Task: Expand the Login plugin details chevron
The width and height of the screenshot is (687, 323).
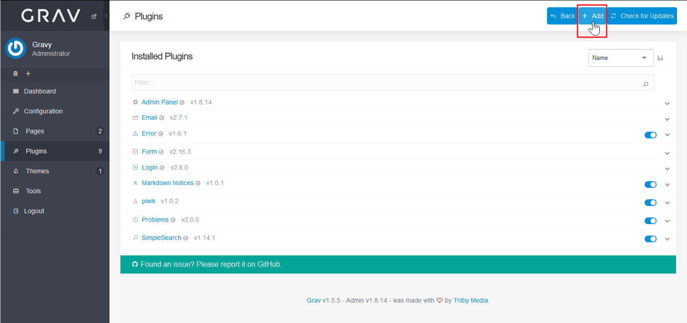Action: coord(667,168)
